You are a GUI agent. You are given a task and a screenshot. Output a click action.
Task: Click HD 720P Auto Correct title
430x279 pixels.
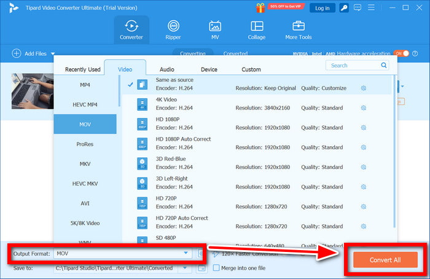[182, 218]
